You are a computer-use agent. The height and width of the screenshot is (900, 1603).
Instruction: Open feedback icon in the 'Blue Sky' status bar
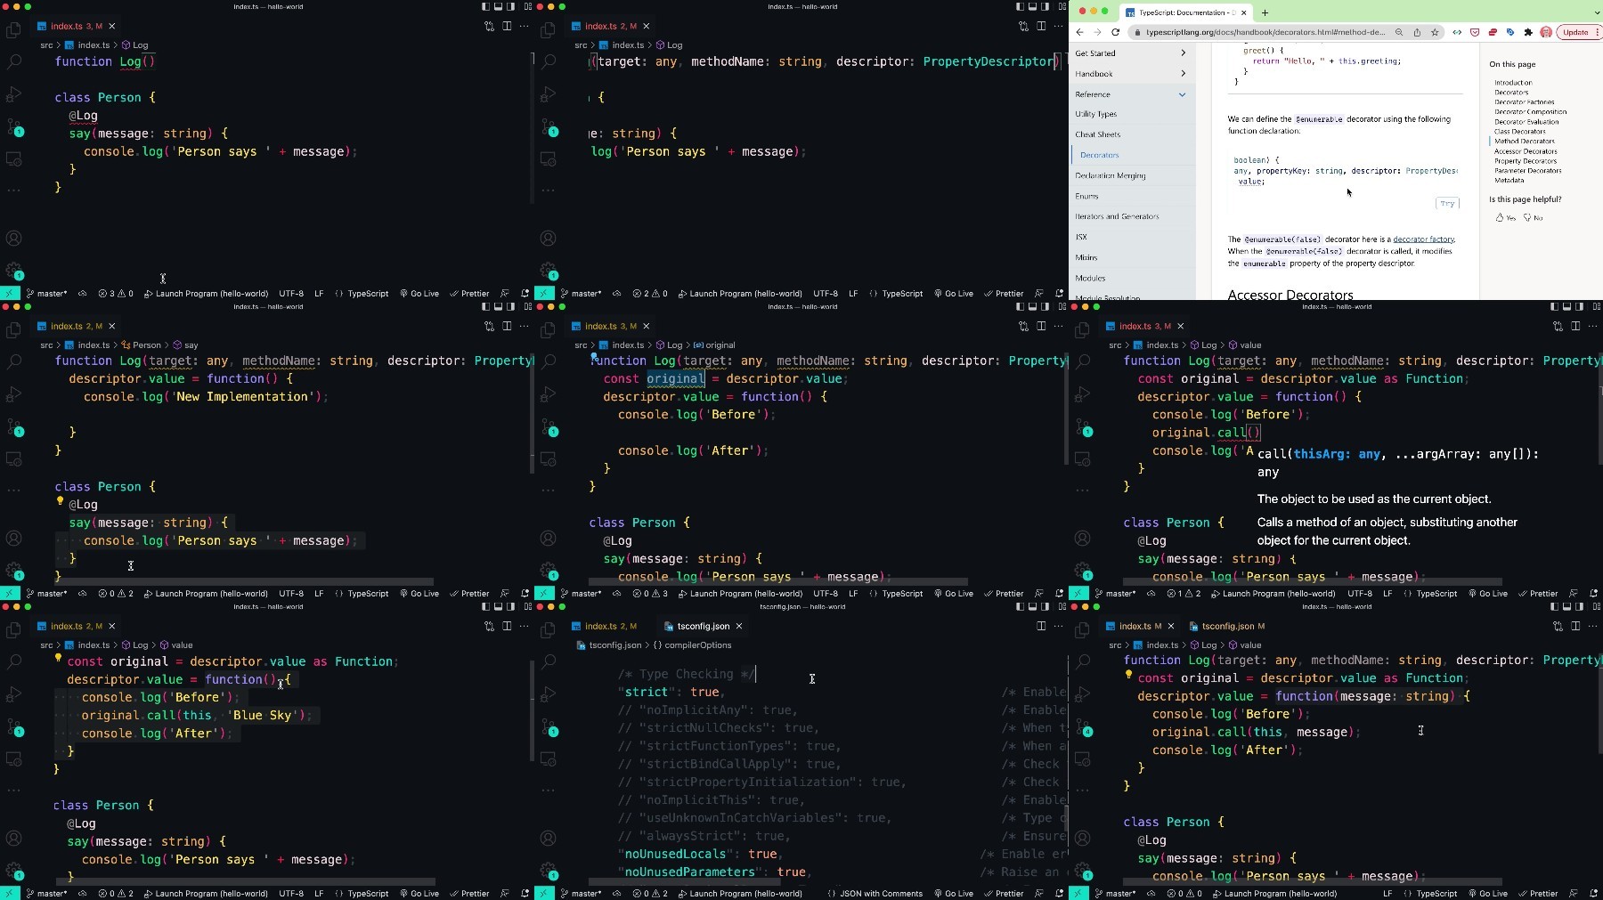click(505, 893)
